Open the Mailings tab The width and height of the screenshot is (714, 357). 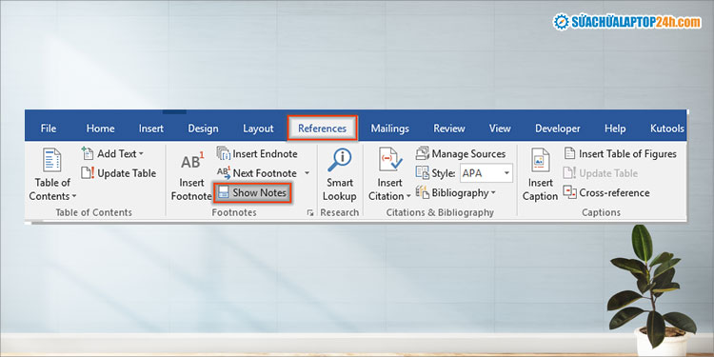coord(389,129)
